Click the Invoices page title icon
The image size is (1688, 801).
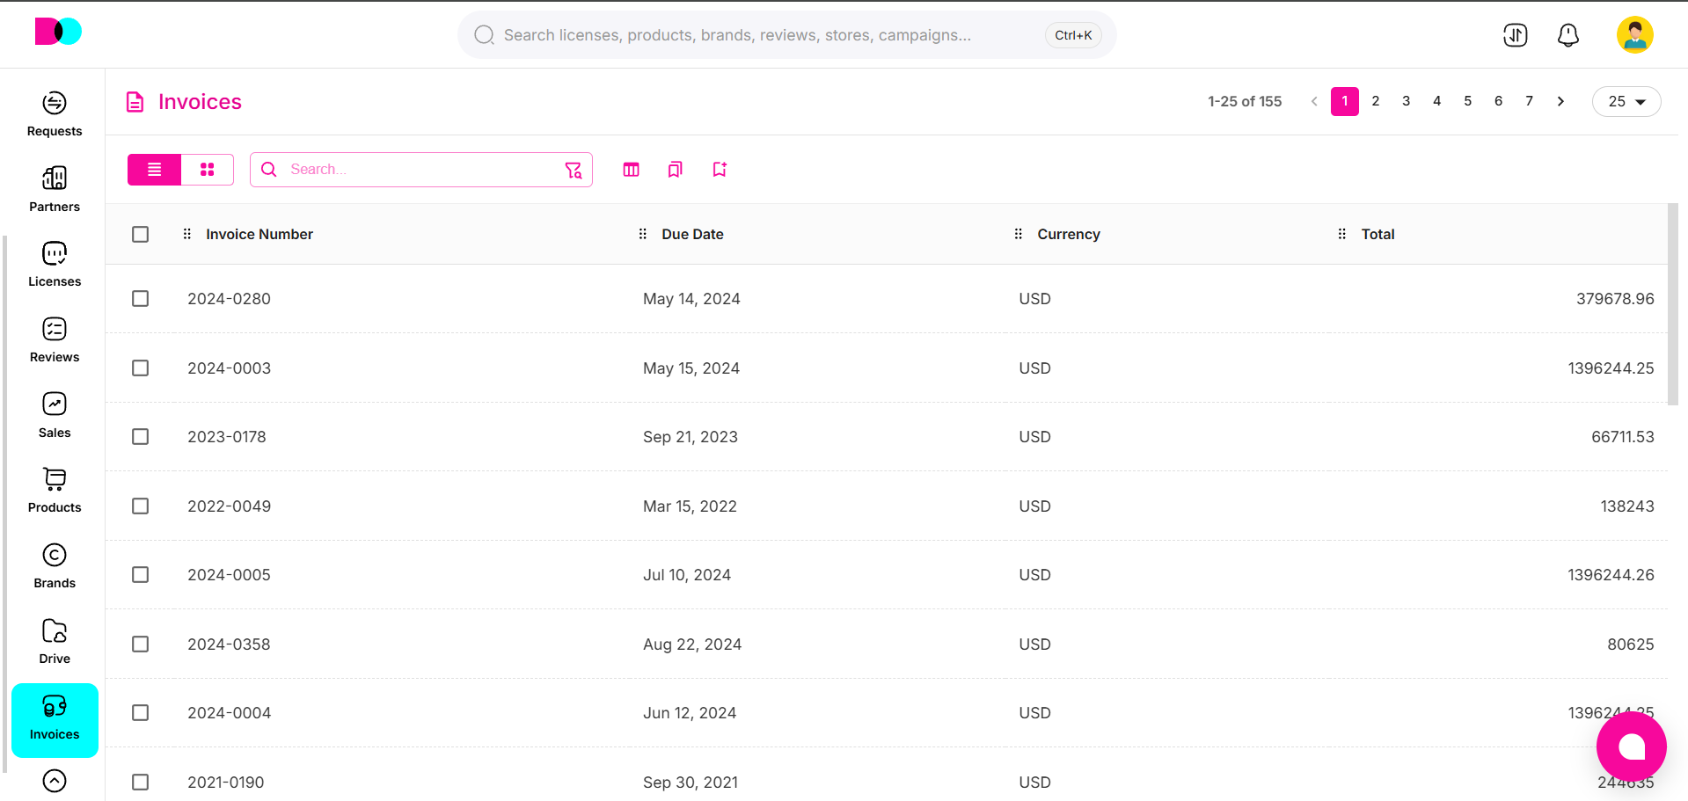point(135,102)
